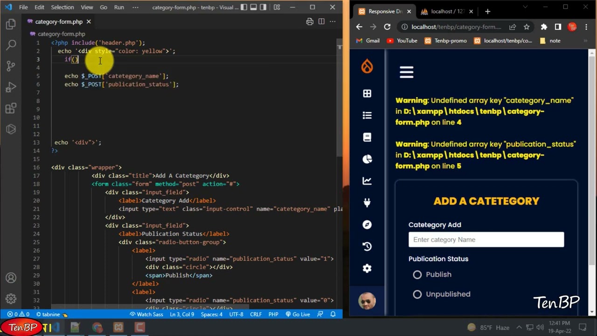The image size is (597, 336).
Task: Open the Tabnine activity bar icon
Action: click(11, 129)
